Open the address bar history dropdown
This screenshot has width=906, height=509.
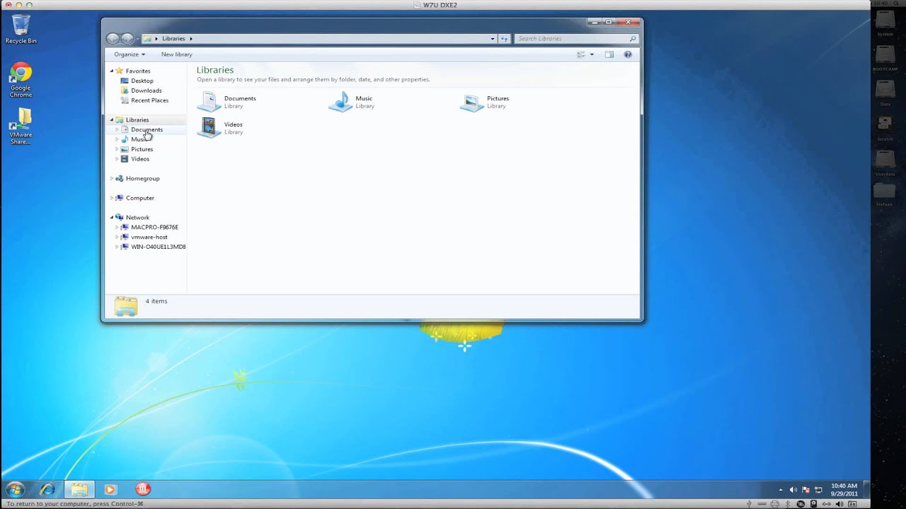[493, 39]
